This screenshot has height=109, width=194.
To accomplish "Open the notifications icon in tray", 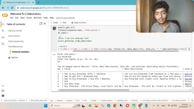I will tap(190, 106).
